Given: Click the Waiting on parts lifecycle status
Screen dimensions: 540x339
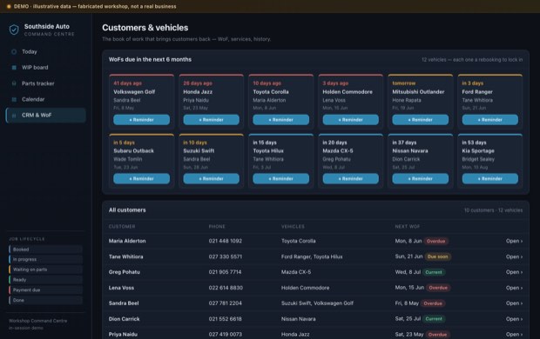Looking at the screenshot, I should coord(46,269).
